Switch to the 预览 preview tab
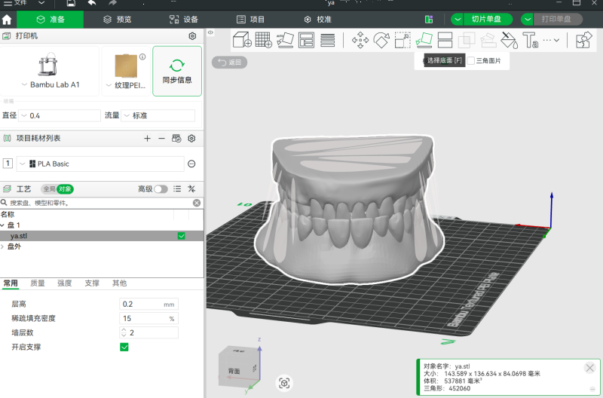Screen dimensions: 603x398 point(117,19)
